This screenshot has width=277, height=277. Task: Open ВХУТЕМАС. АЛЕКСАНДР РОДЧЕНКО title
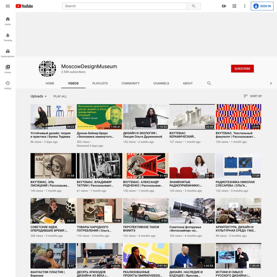[x=143, y=184]
